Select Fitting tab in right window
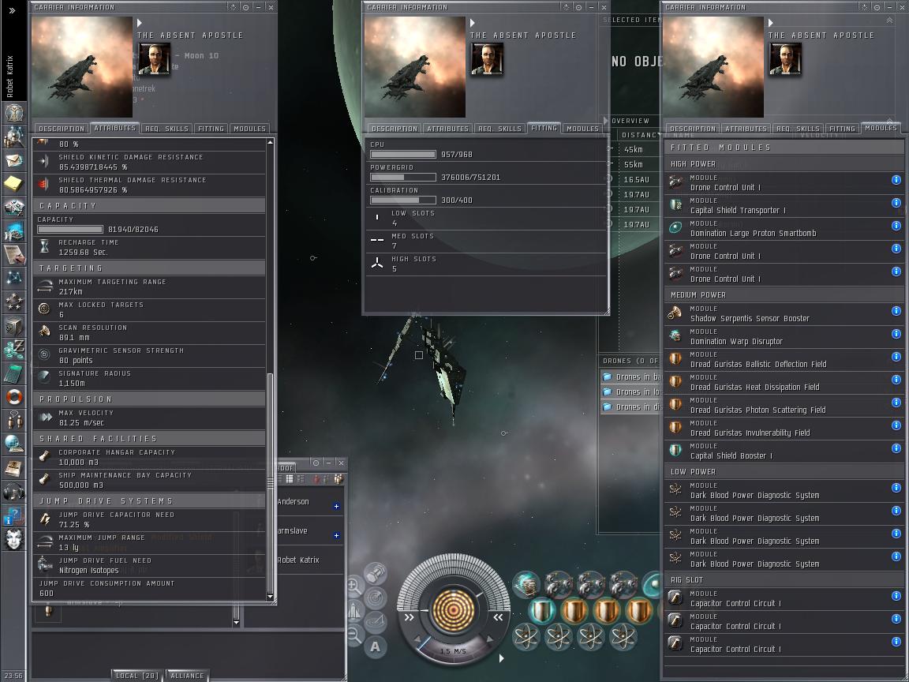Image resolution: width=909 pixels, height=682 pixels. point(842,129)
